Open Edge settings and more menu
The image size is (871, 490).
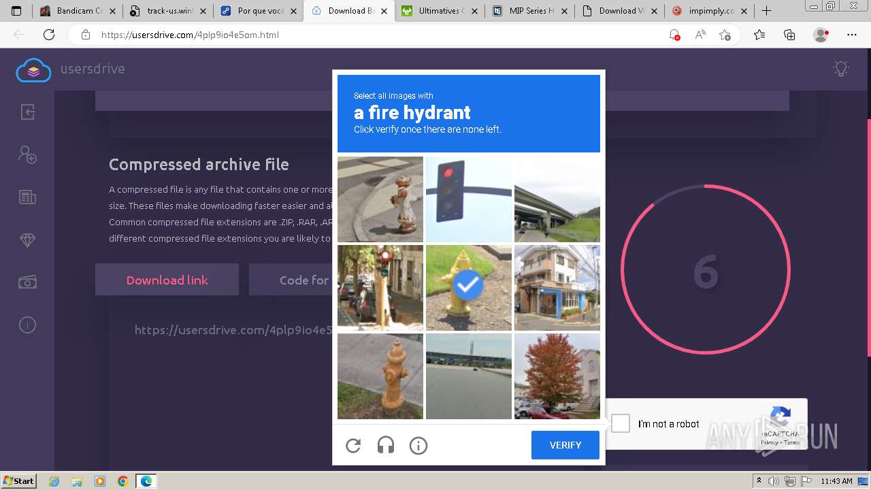(852, 35)
